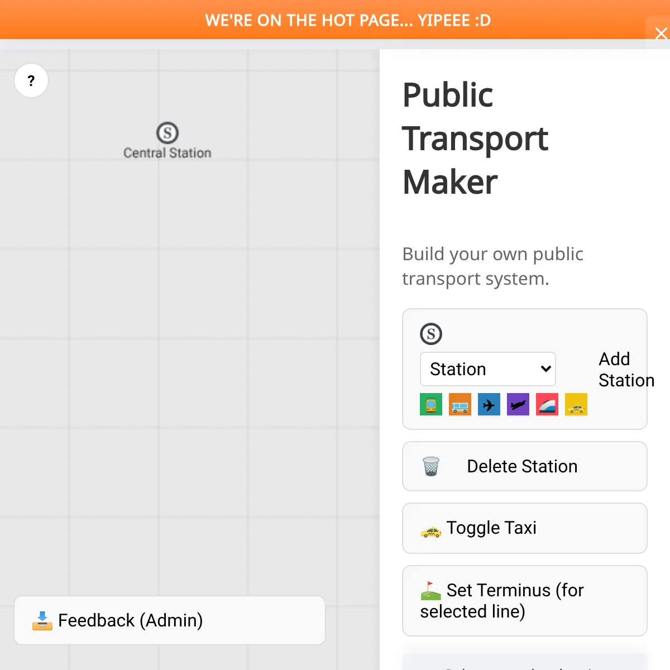Dismiss the orange hot page banner
The height and width of the screenshot is (670, 670).
point(661,33)
